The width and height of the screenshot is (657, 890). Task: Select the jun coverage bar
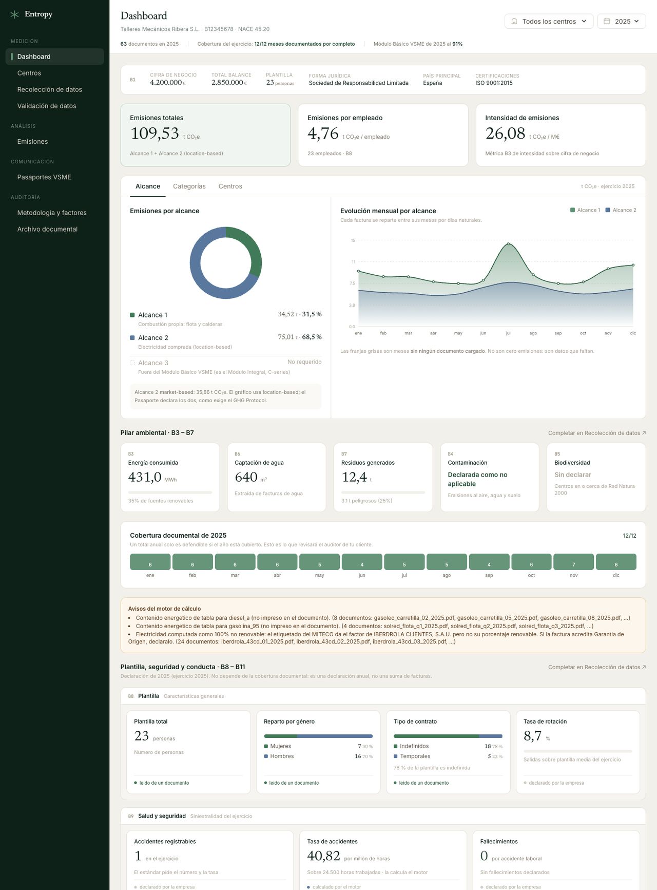[x=362, y=562]
